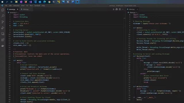Open the Run and Debug view
This screenshot has width=184, height=103.
point(3,28)
